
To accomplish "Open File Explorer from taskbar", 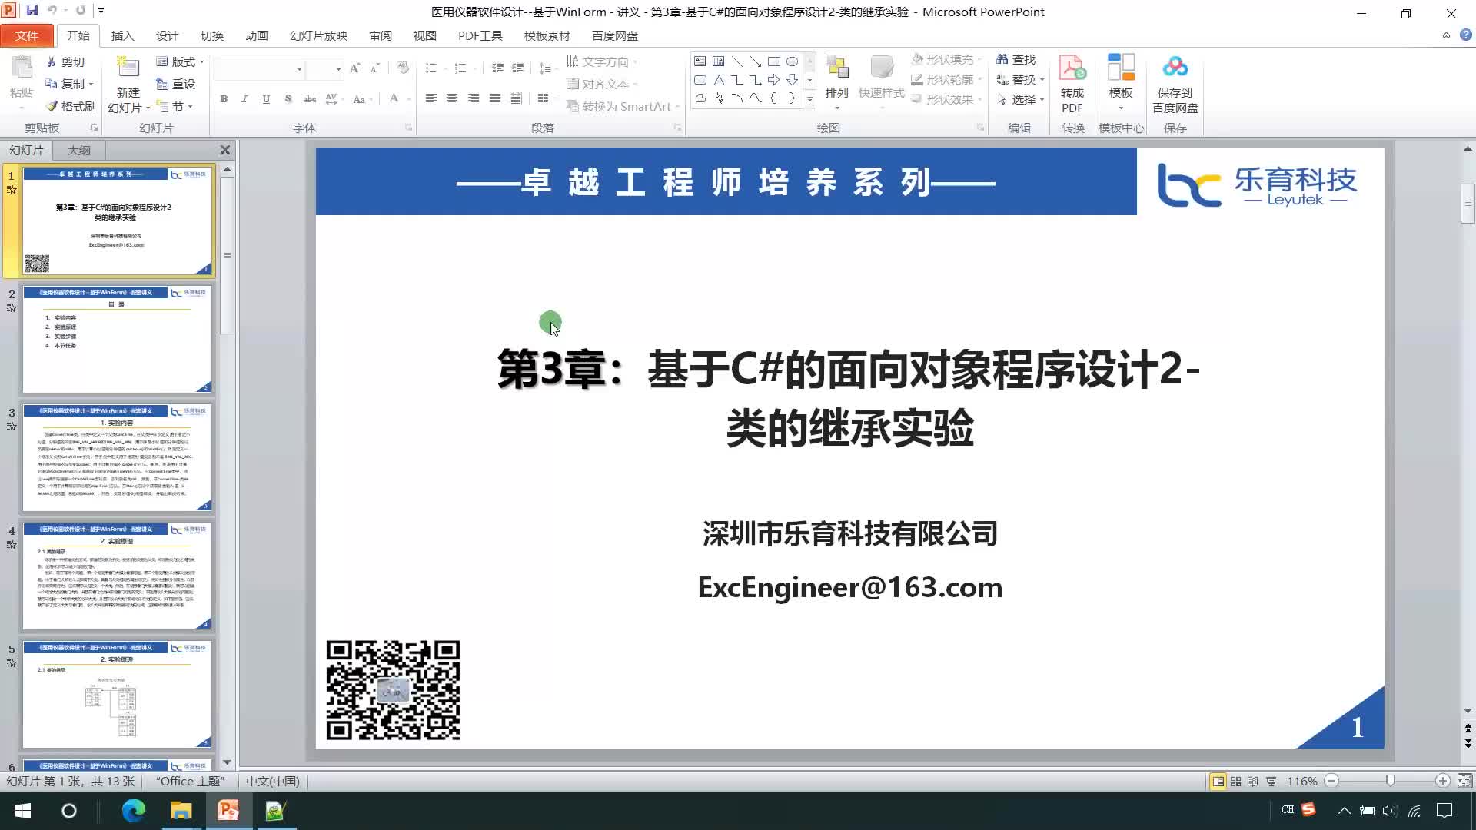I will [x=181, y=811].
